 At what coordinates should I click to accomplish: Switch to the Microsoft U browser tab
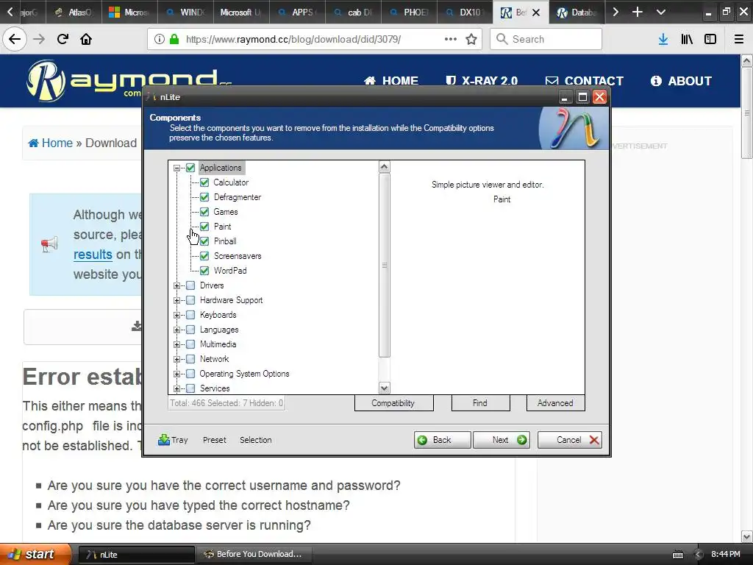[241, 12]
